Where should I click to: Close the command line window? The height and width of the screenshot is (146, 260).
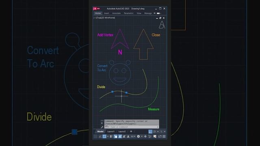coord(102,123)
